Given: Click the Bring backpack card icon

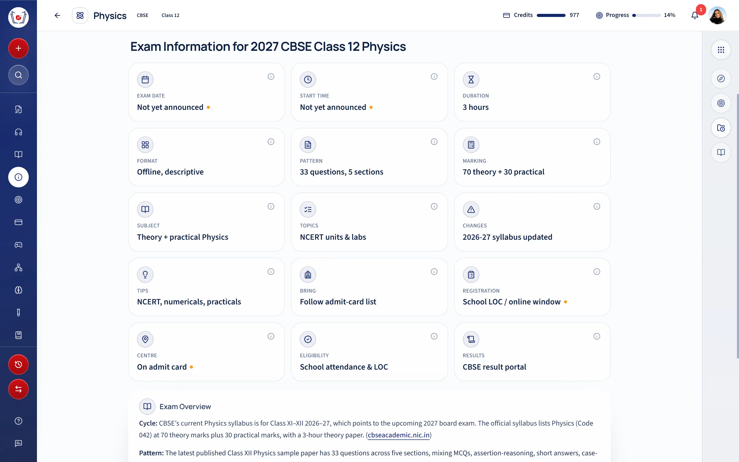Looking at the screenshot, I should 308,274.
